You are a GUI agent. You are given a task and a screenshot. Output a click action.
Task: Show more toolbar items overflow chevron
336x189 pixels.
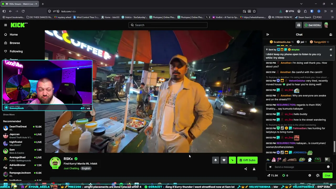tap(325, 11)
